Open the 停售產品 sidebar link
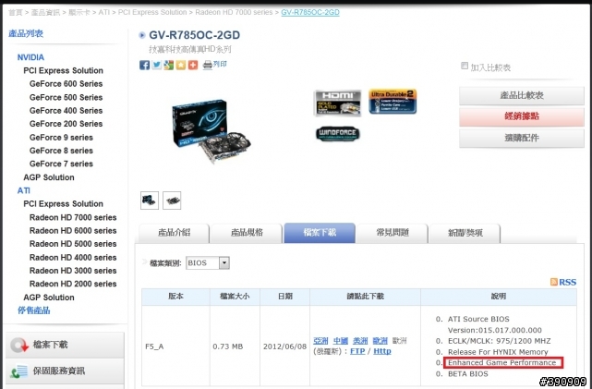Screen dimensions: 592x389 [33, 310]
